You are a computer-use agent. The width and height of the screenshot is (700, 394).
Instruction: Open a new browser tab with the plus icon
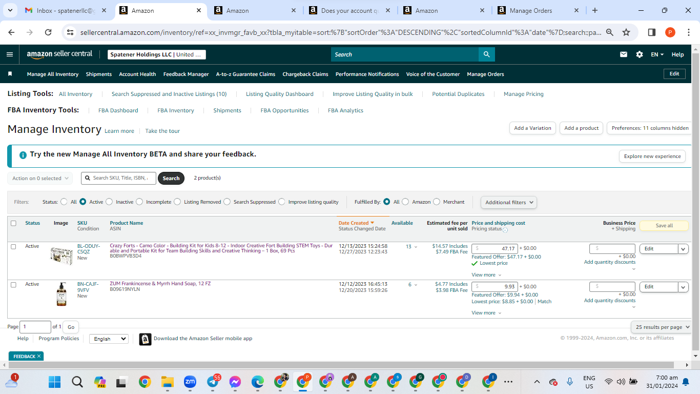(x=594, y=10)
